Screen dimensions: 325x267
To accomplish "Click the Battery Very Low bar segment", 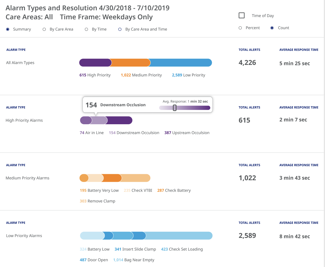I will pyautogui.click(x=84, y=178).
